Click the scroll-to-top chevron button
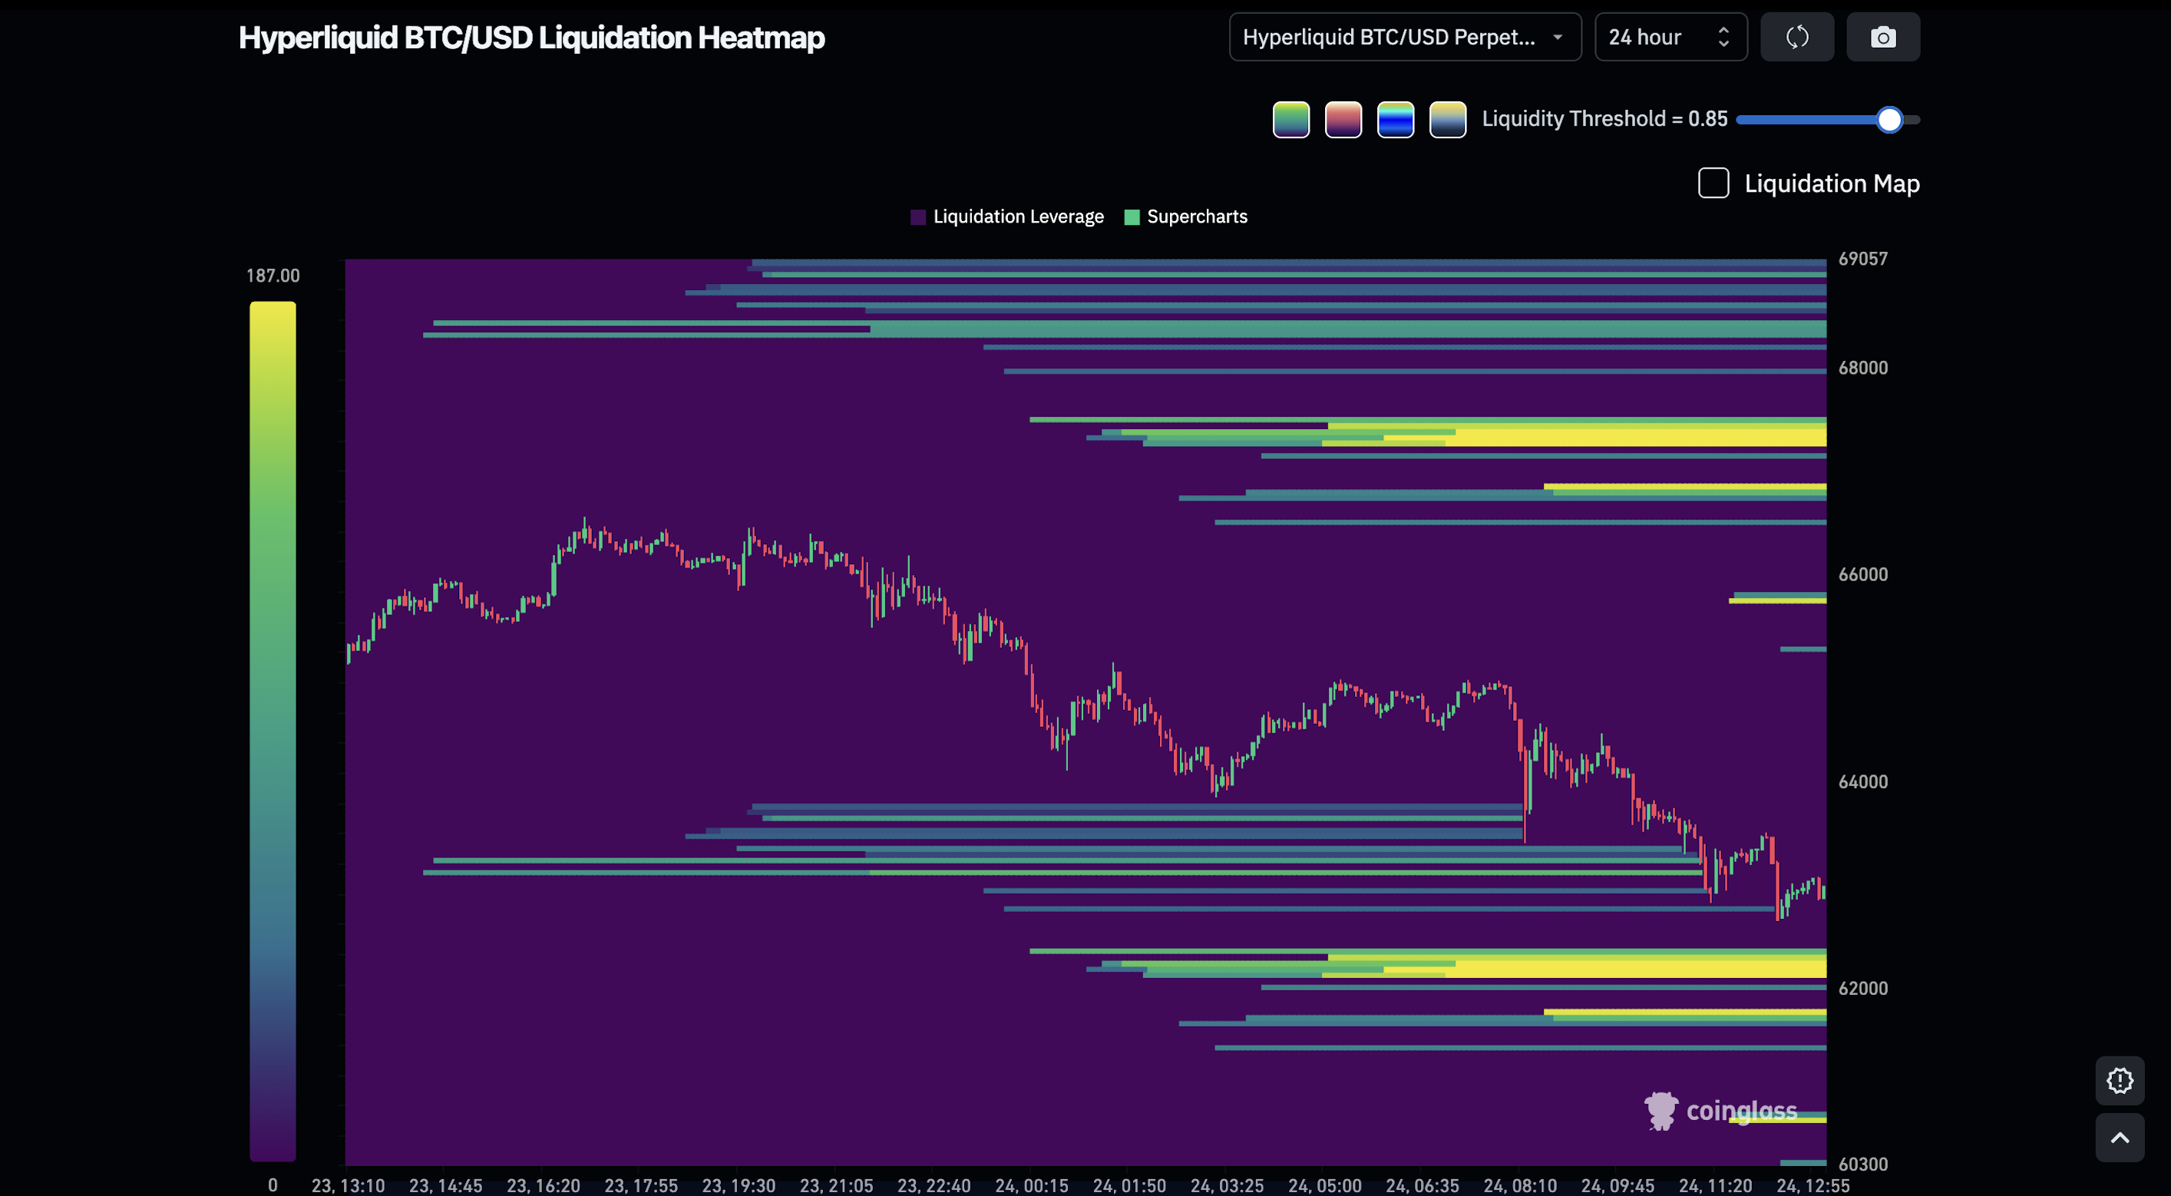This screenshot has width=2171, height=1196. tap(2120, 1138)
